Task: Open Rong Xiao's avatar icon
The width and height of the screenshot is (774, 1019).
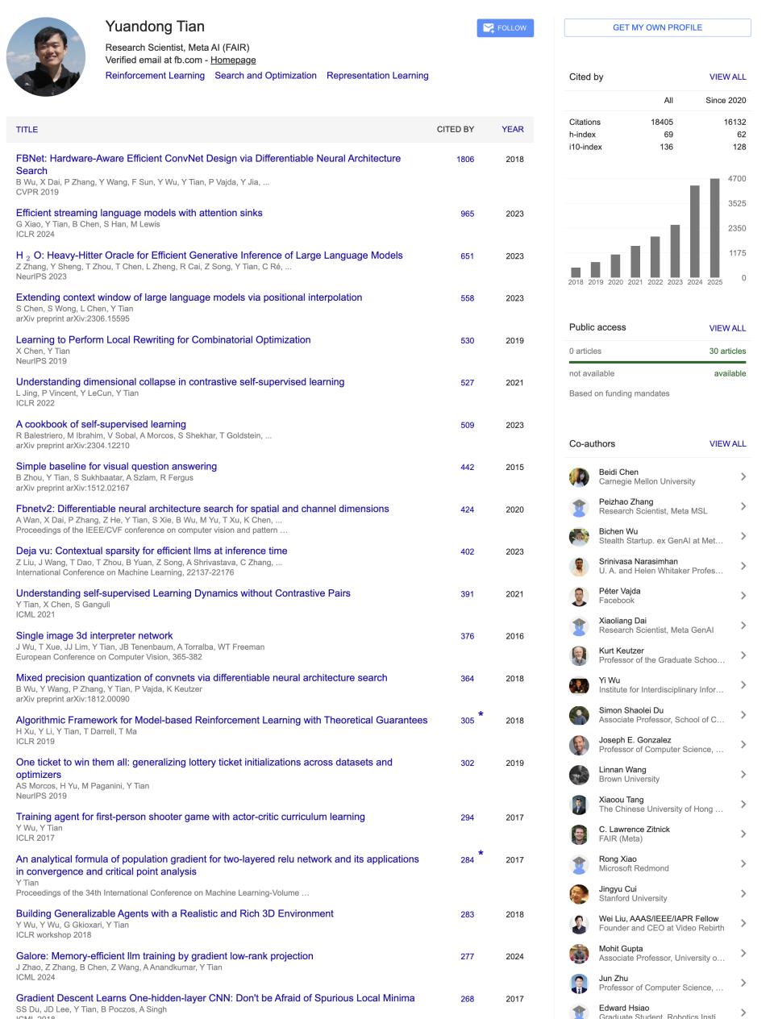Action: (579, 865)
